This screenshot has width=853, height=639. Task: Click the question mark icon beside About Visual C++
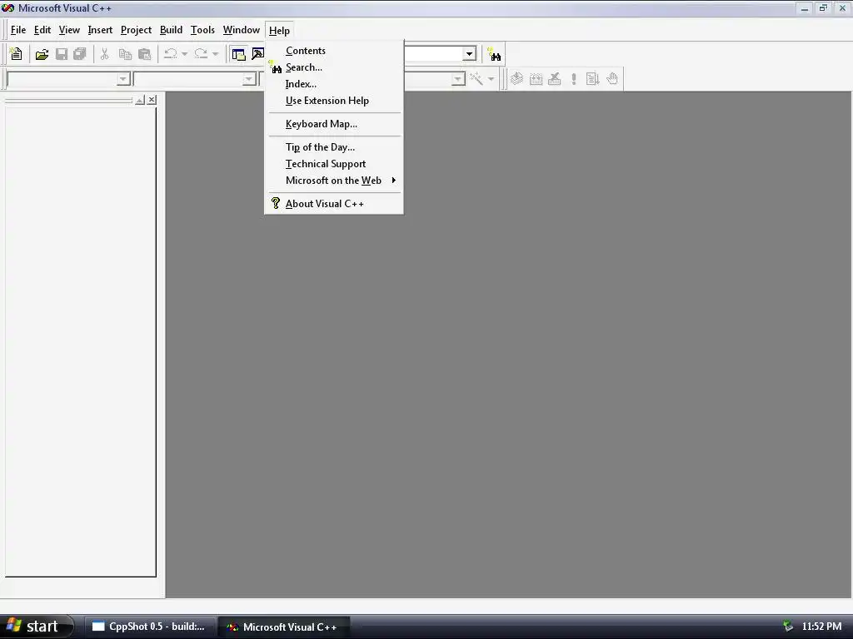275,203
